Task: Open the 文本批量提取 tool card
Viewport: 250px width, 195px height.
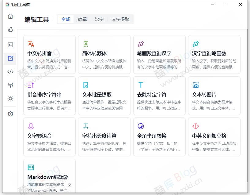Action: coord(104,96)
